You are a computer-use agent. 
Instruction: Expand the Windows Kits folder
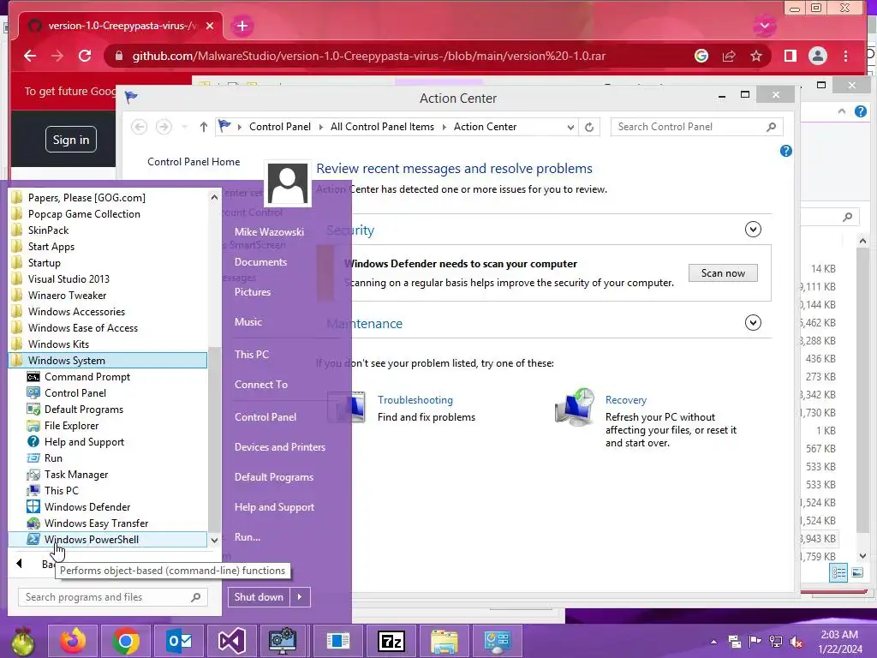point(108,344)
